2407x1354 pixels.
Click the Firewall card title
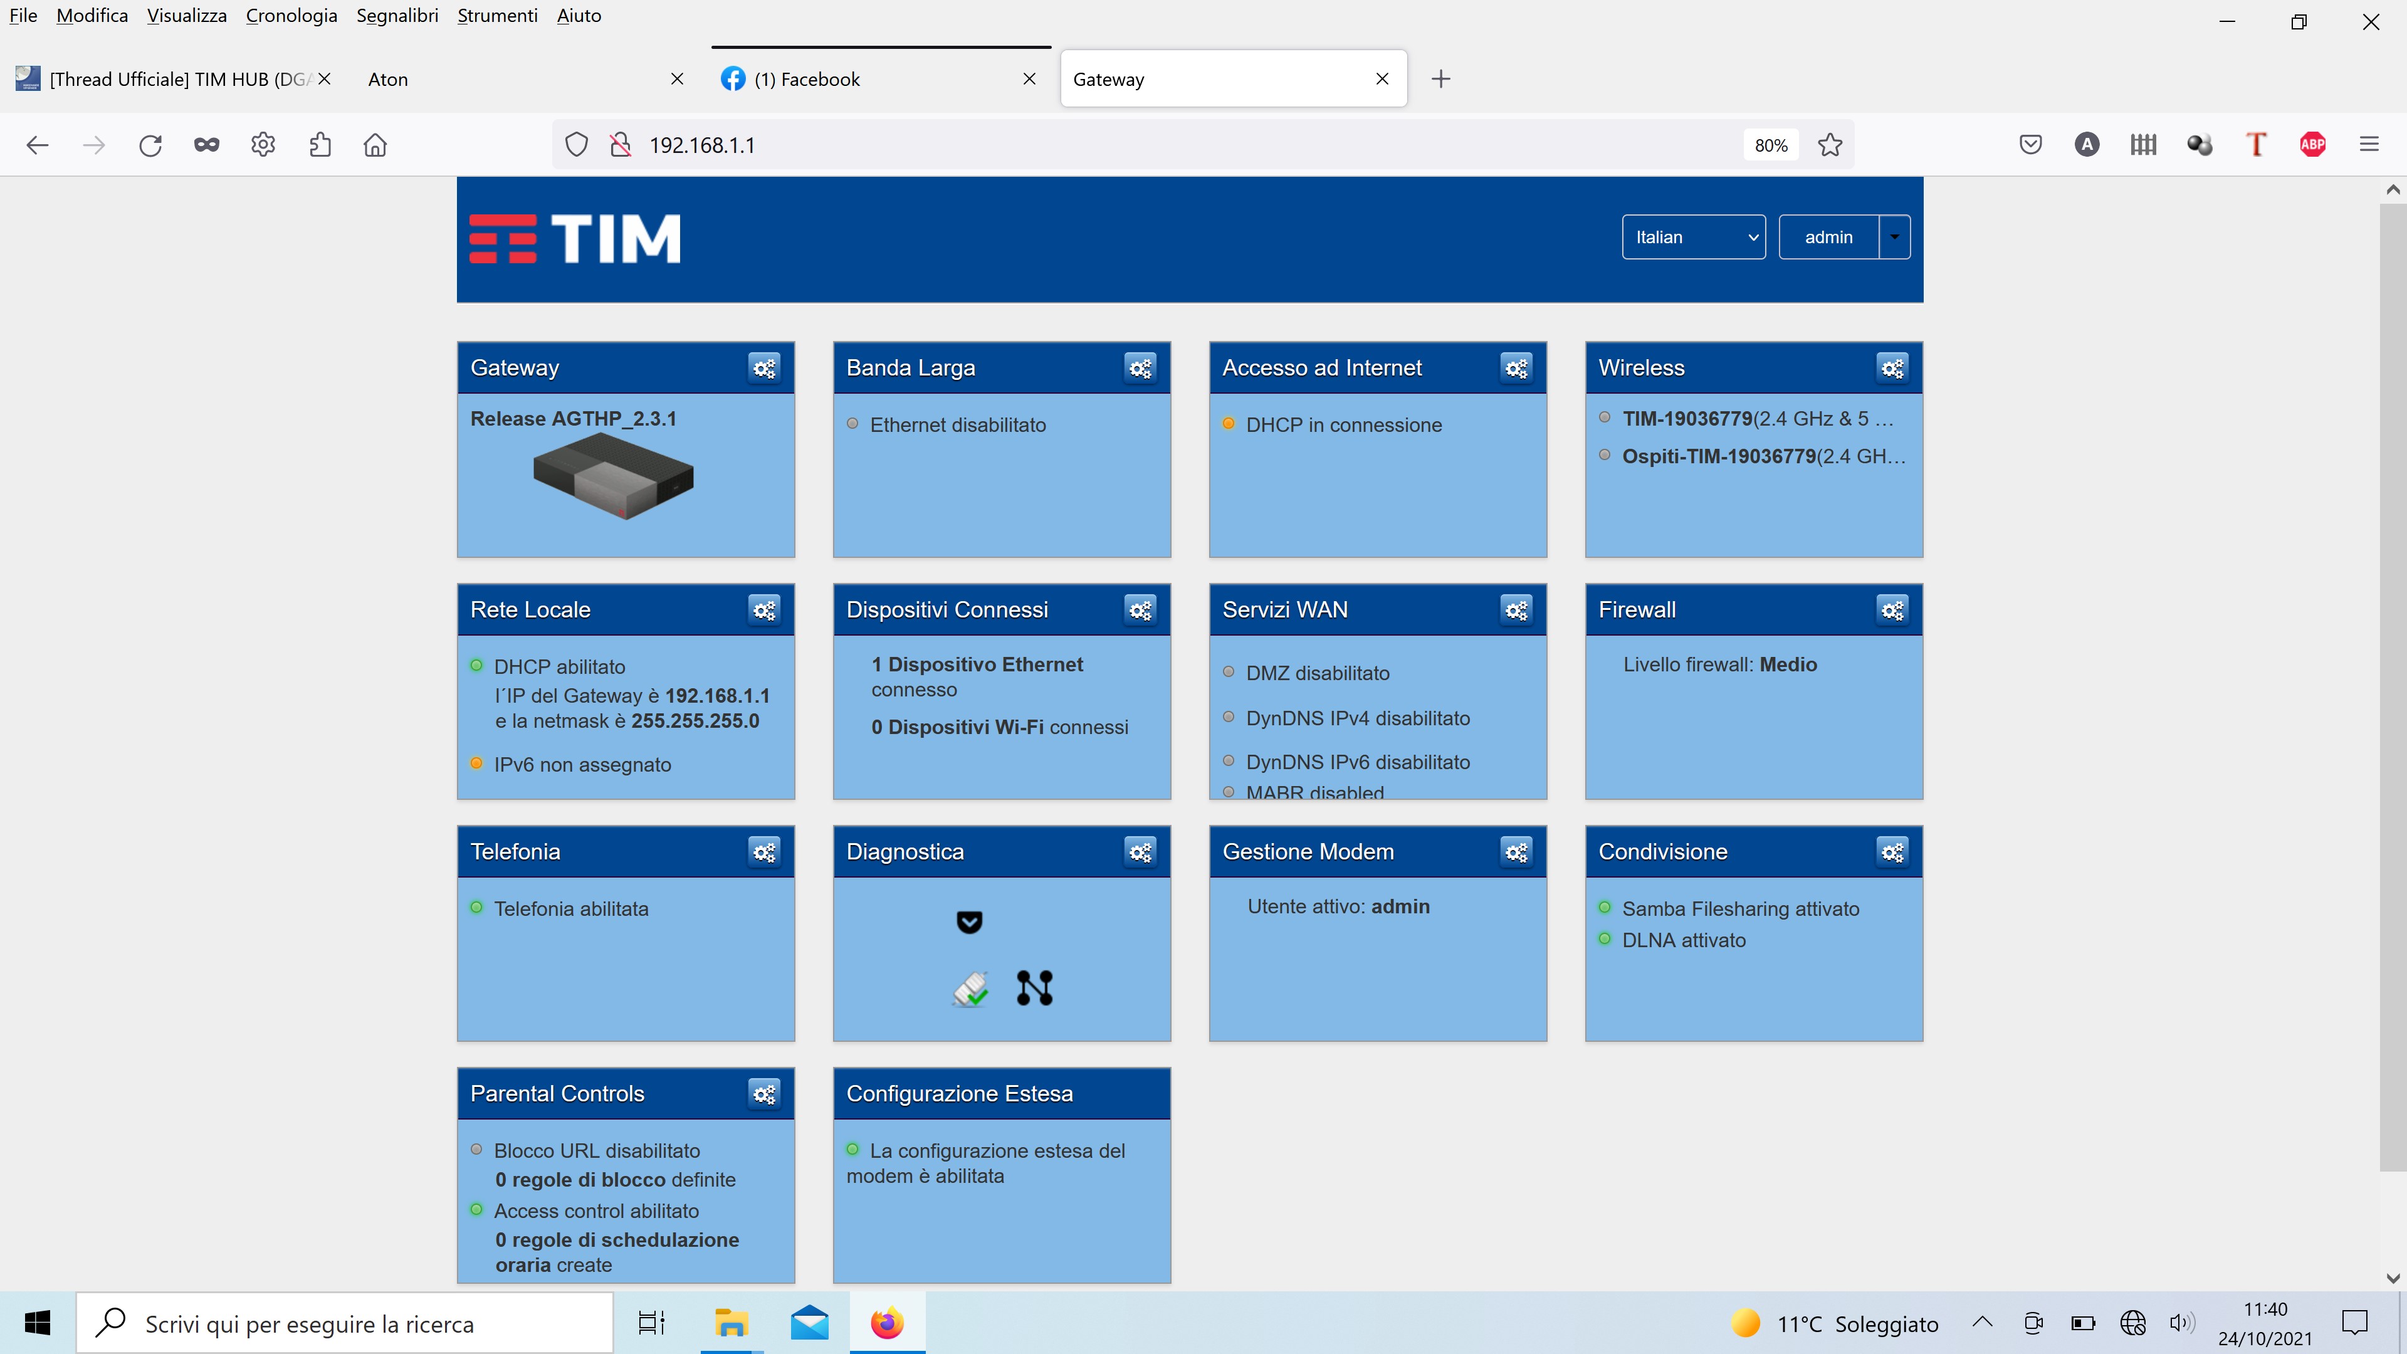(1637, 610)
